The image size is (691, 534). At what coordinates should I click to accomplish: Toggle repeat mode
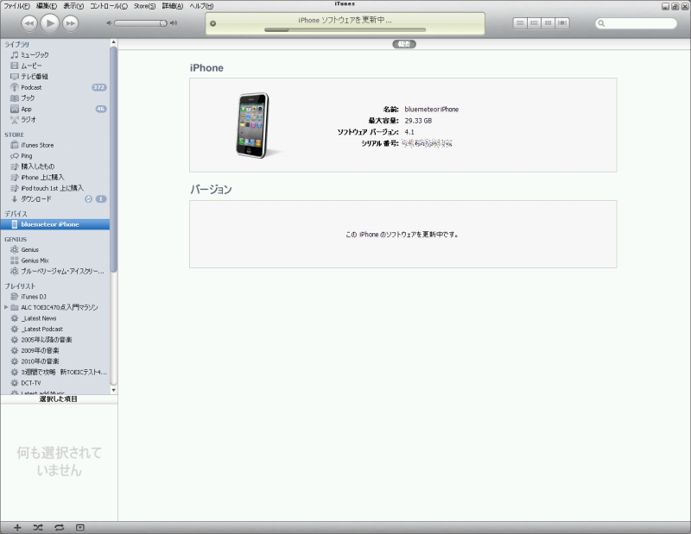(59, 527)
